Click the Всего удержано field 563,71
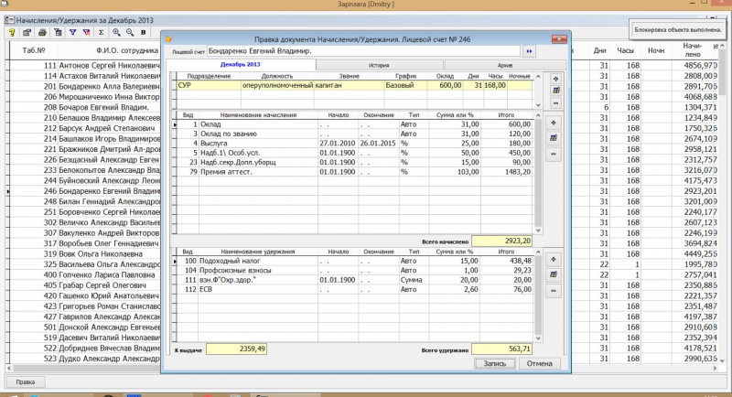 [501, 349]
